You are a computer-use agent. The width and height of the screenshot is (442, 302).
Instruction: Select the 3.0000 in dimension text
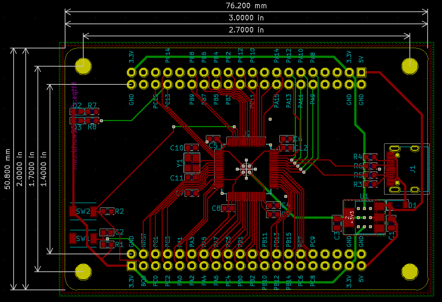click(x=246, y=18)
